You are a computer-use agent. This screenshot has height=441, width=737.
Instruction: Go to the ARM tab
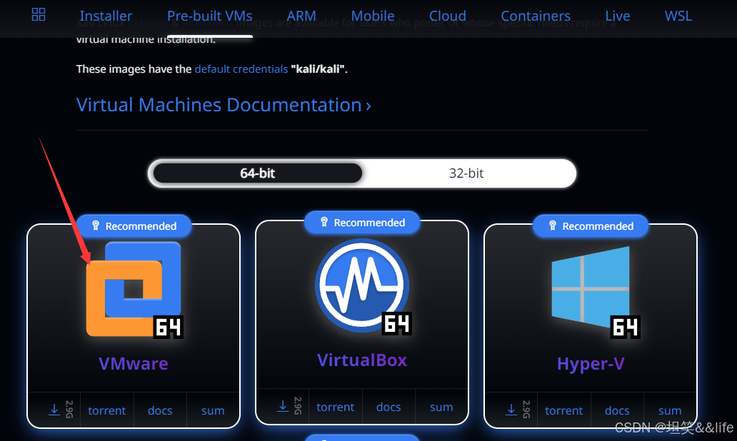(x=301, y=16)
